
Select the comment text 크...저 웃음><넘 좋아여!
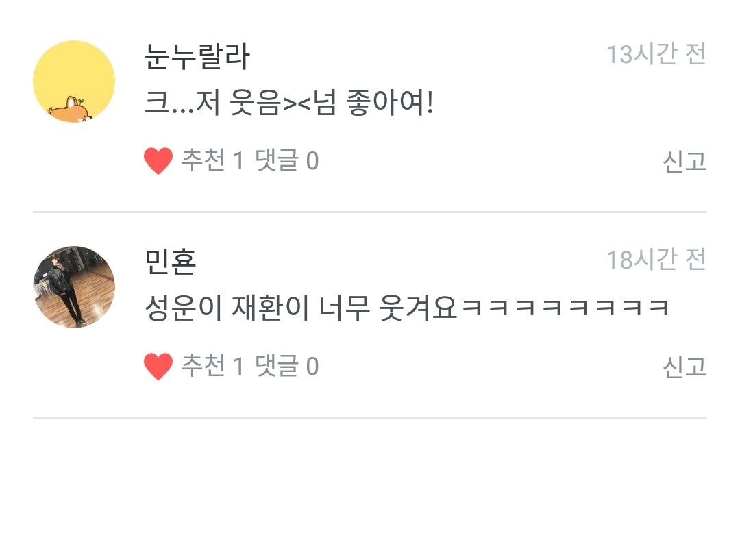tap(289, 103)
